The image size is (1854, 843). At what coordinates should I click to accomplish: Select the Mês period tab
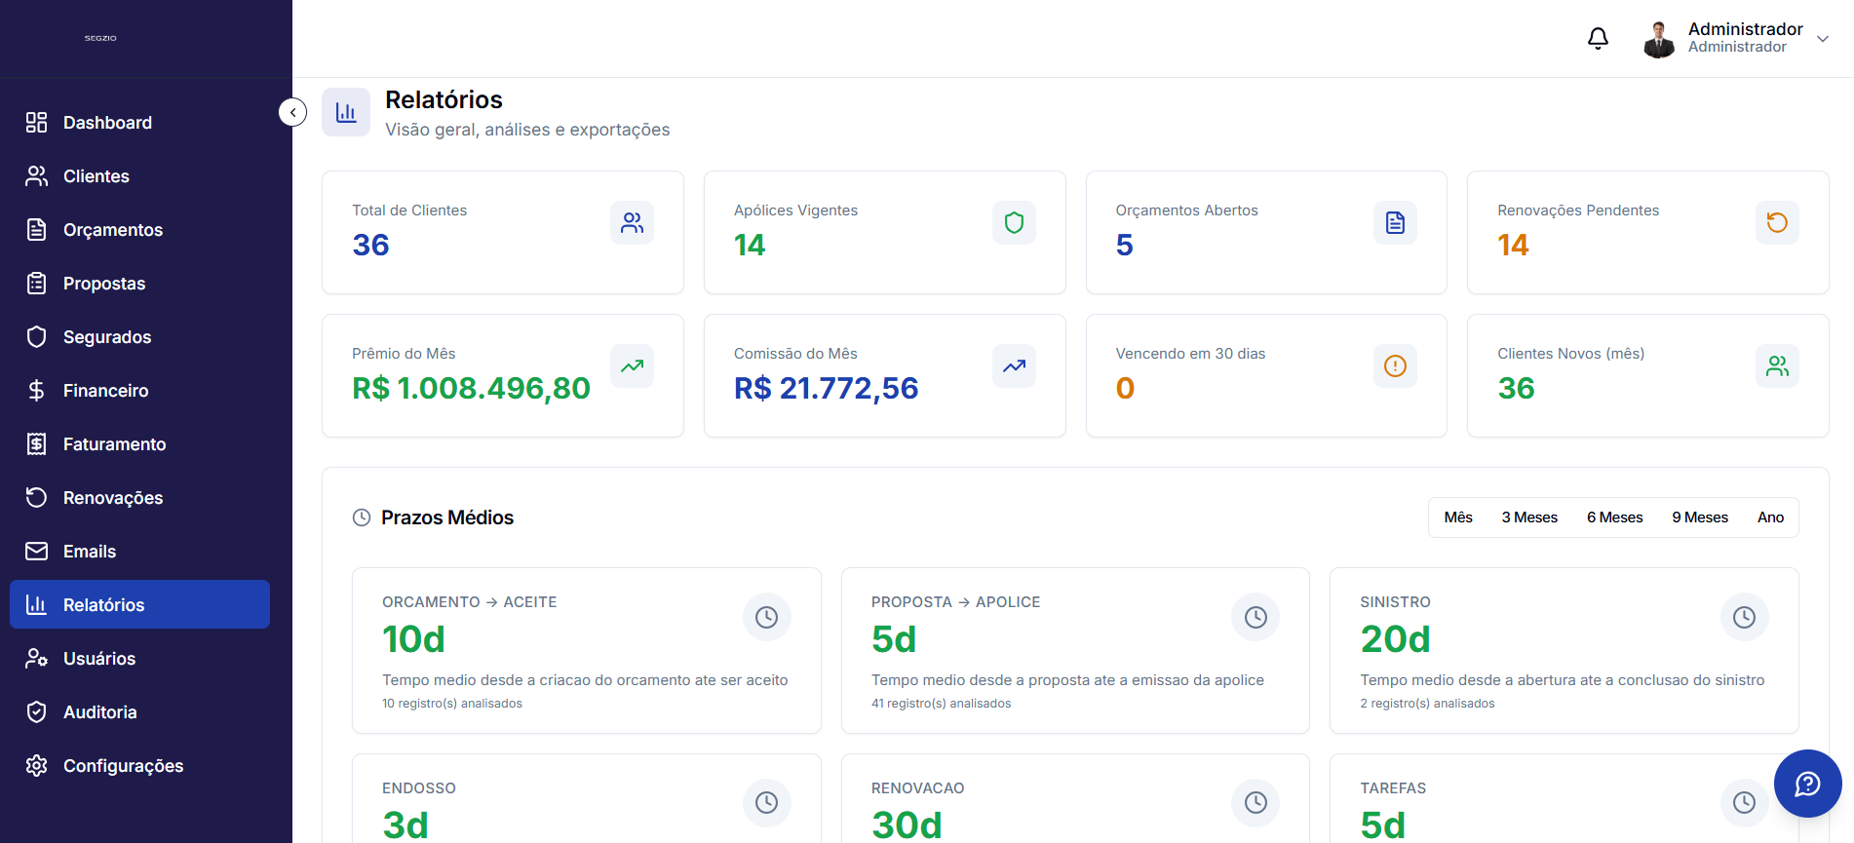point(1458,517)
